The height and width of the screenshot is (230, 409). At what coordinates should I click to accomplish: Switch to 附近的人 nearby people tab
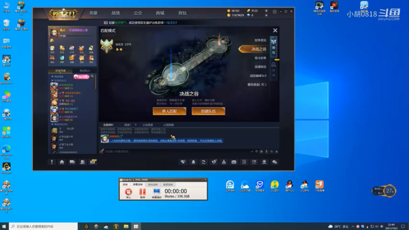pos(84,71)
